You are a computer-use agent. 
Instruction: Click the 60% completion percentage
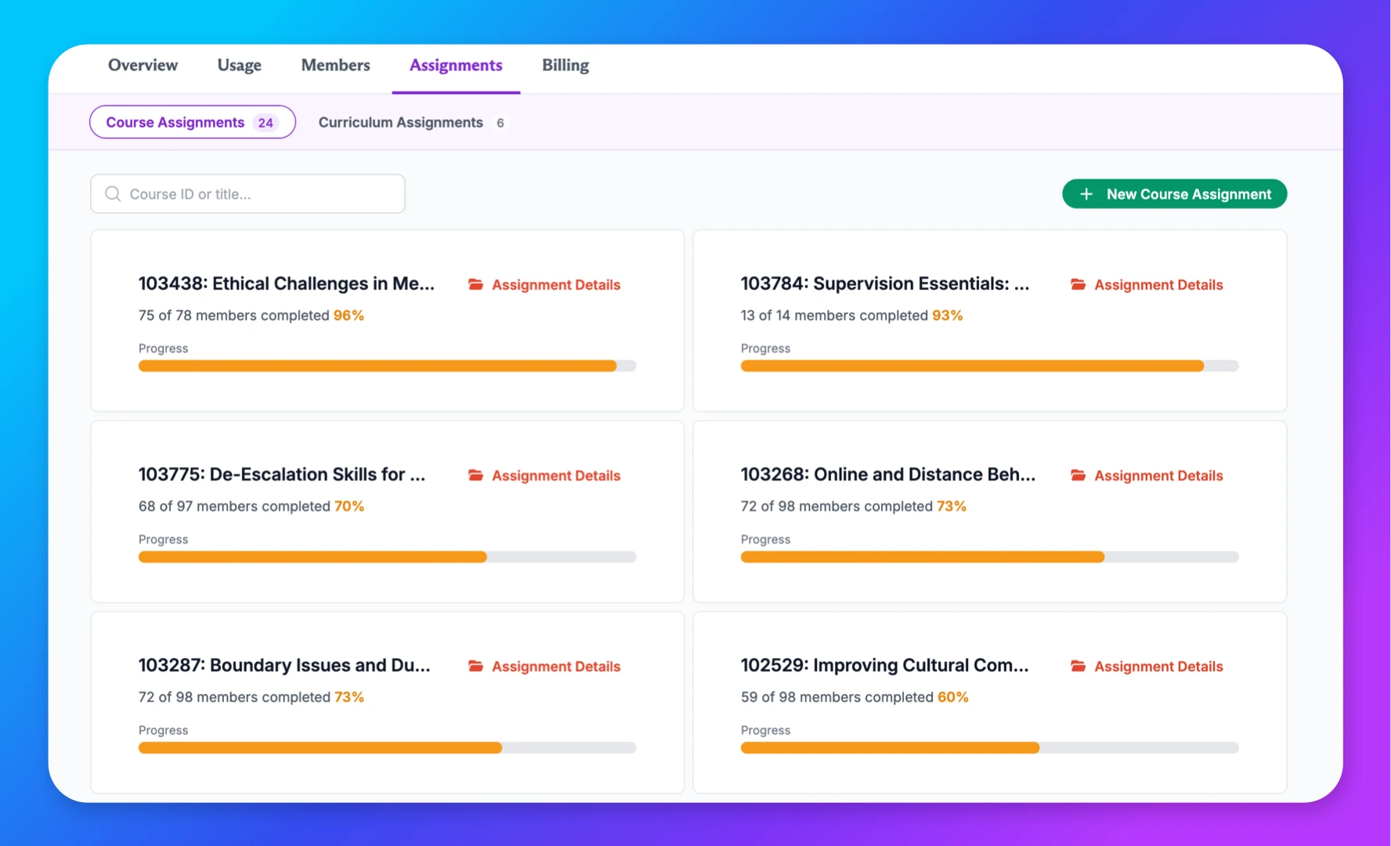pyautogui.click(x=952, y=697)
